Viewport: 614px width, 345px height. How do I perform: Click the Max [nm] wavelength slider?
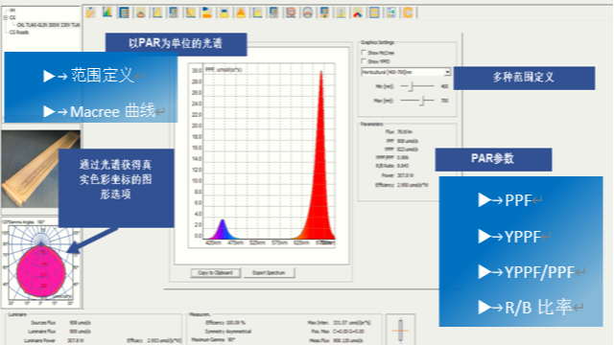[417, 101]
